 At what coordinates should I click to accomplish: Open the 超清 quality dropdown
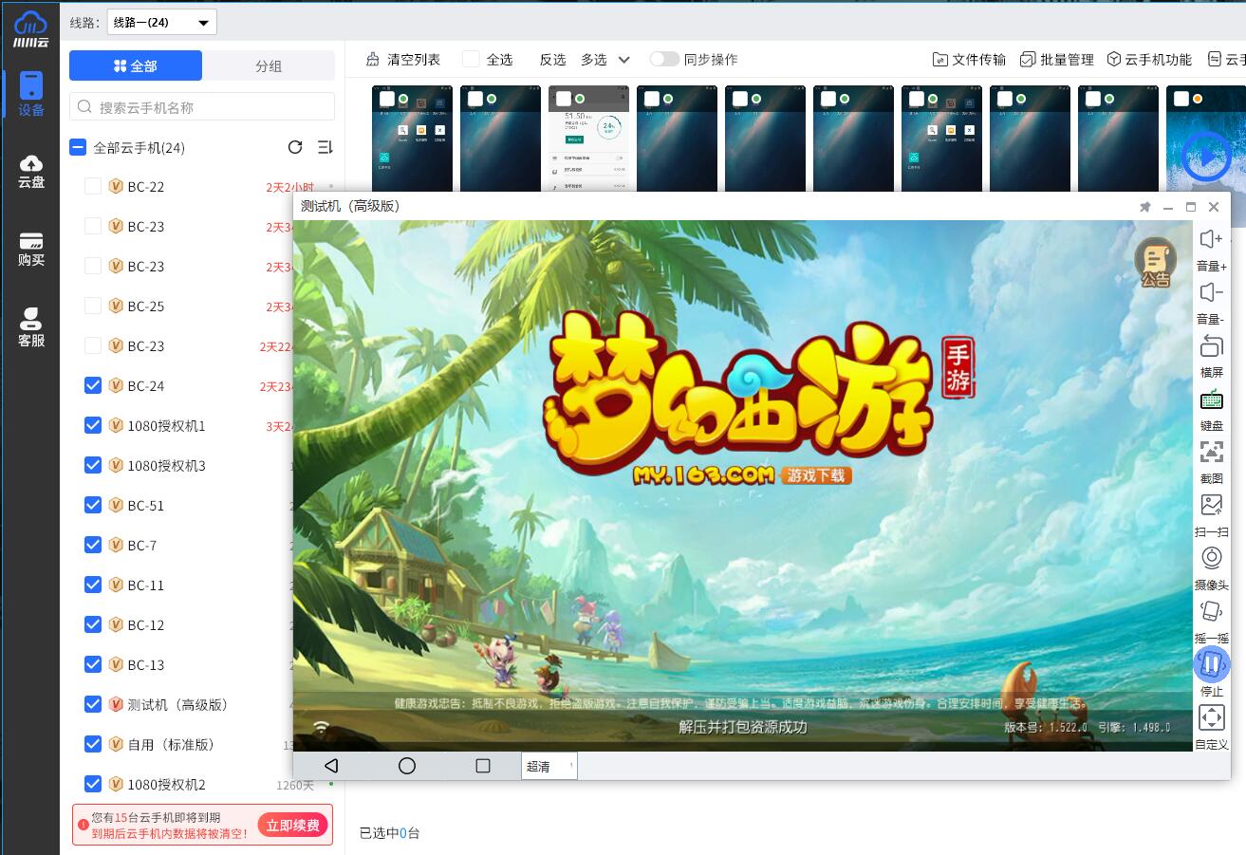pyautogui.click(x=549, y=766)
